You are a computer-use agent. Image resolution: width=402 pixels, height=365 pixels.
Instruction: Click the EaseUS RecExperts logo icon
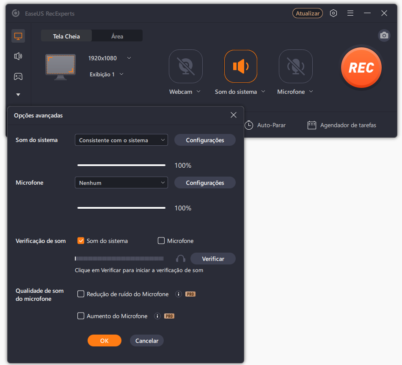[16, 13]
